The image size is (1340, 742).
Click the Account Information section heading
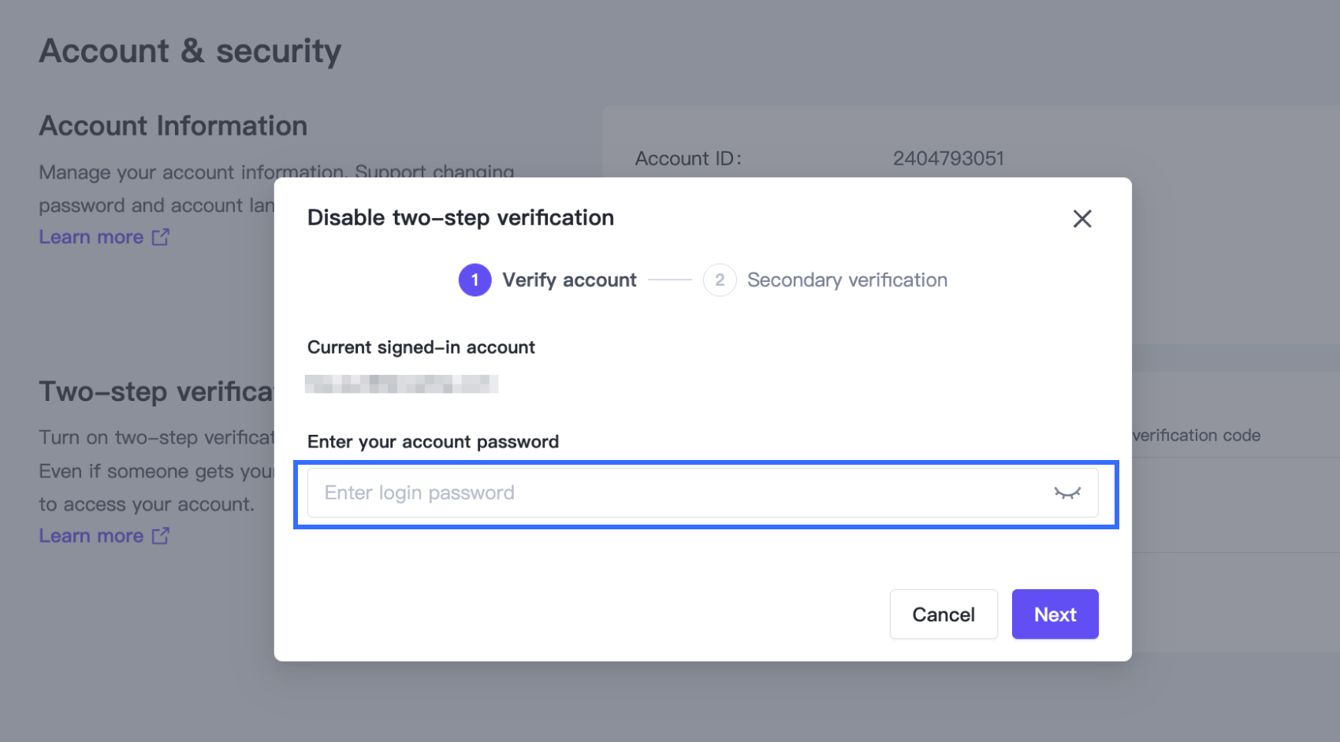pos(173,126)
